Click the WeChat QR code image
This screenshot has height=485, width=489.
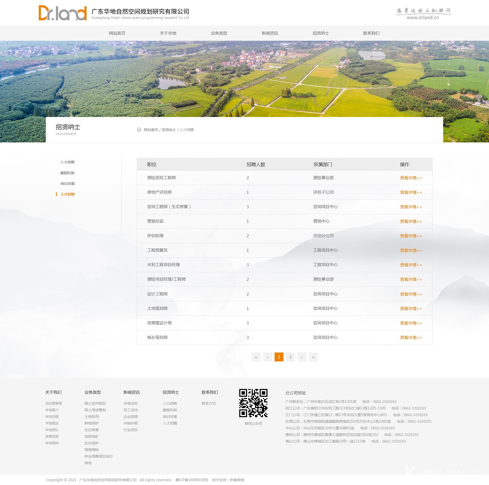253,403
